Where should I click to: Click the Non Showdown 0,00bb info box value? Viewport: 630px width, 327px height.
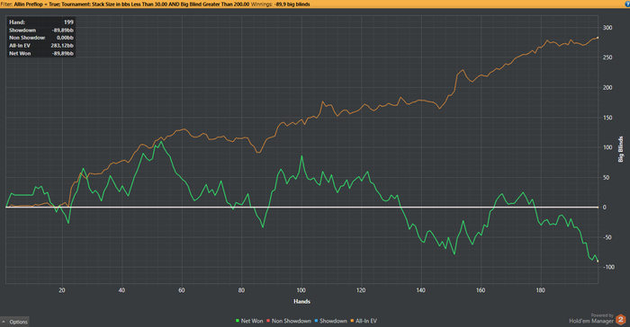click(x=65, y=38)
